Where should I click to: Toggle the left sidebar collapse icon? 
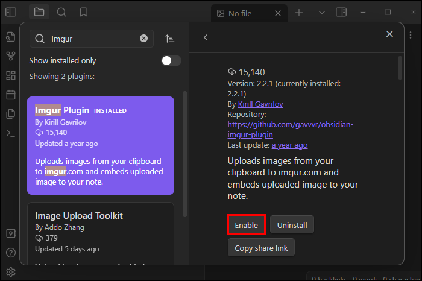pos(11,12)
